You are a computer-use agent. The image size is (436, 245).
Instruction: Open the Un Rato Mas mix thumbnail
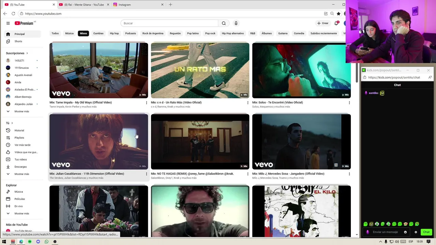click(x=200, y=70)
